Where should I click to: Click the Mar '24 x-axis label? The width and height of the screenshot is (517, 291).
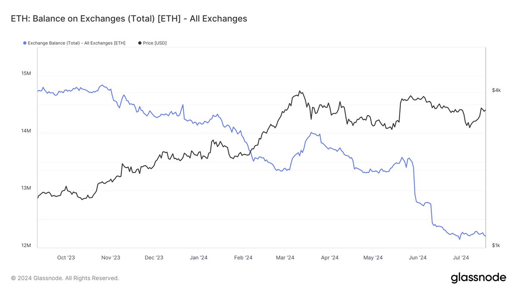tap(285, 258)
